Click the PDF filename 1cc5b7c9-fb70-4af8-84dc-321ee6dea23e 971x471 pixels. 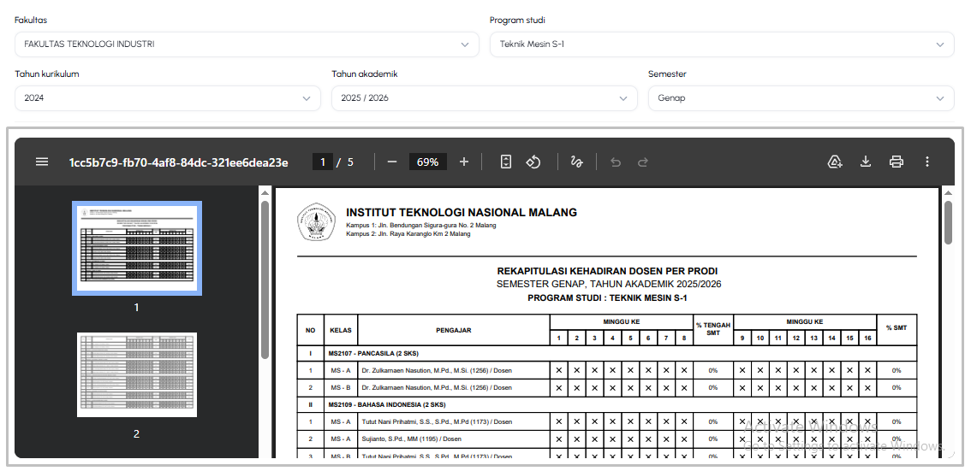[178, 162]
